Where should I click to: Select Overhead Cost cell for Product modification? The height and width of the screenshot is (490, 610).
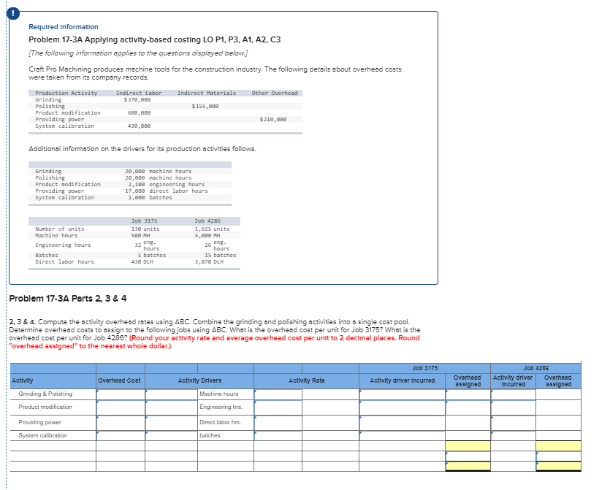[121, 407]
